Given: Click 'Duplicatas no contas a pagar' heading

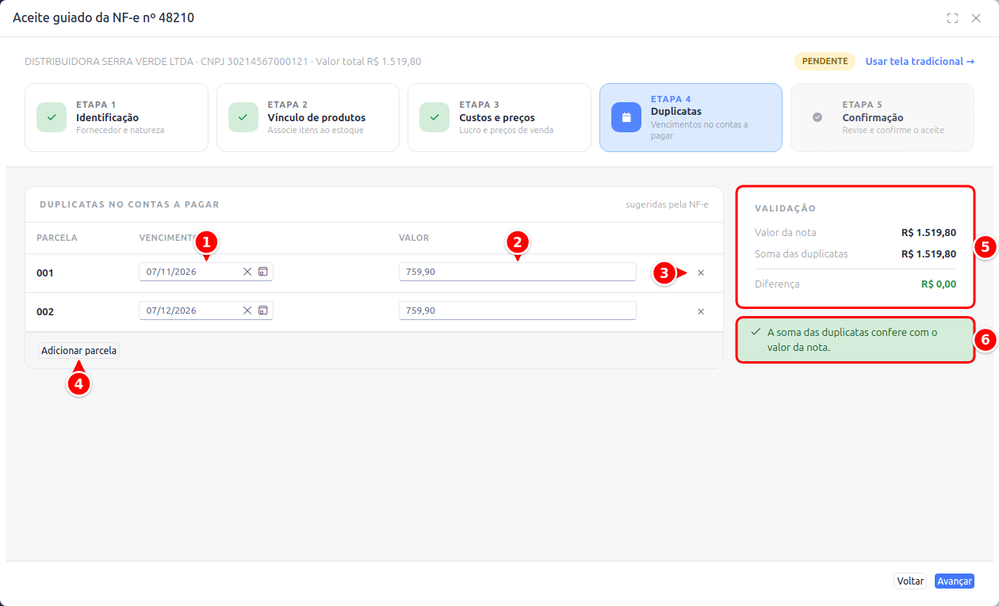Looking at the screenshot, I should 129,204.
